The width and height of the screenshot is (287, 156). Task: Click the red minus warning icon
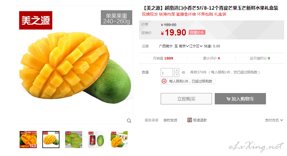[x=164, y=81]
